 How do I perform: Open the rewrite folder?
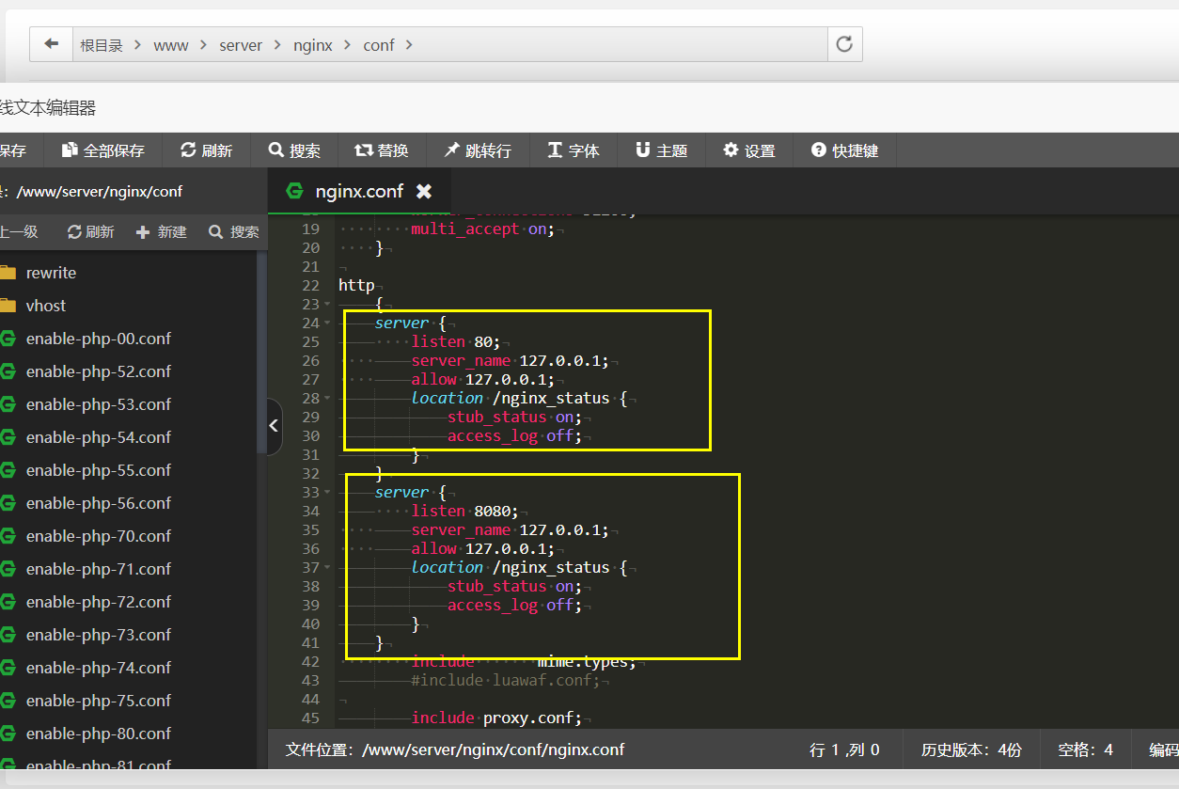[x=51, y=273]
